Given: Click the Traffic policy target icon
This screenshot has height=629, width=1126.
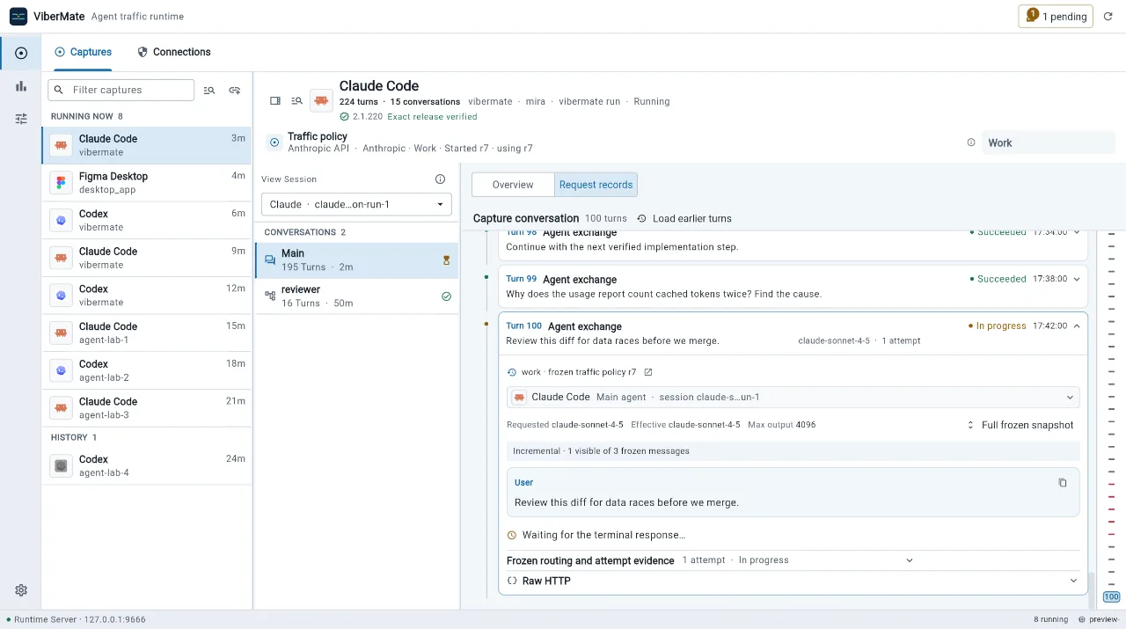Looking at the screenshot, I should 274,143.
